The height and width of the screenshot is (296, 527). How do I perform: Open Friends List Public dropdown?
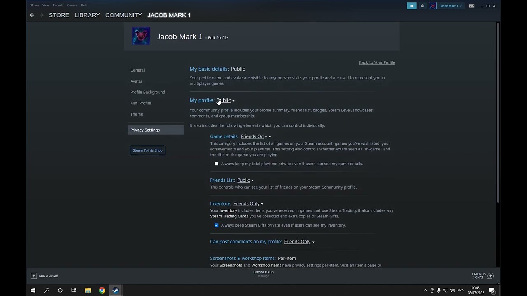pyautogui.click(x=245, y=180)
